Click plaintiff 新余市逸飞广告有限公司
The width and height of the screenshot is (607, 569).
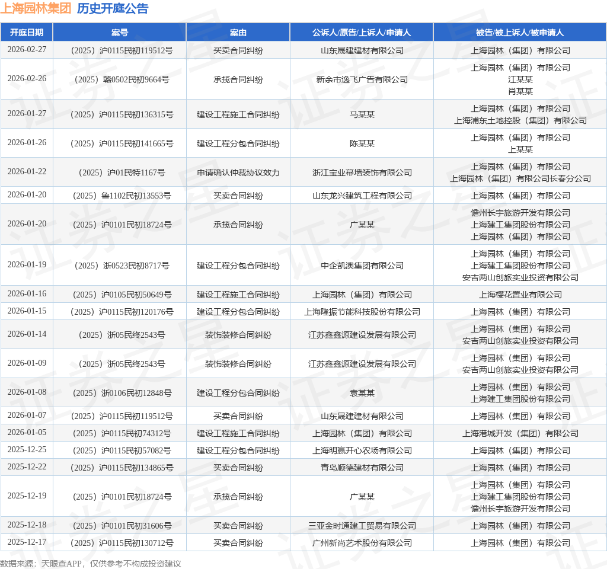click(362, 79)
